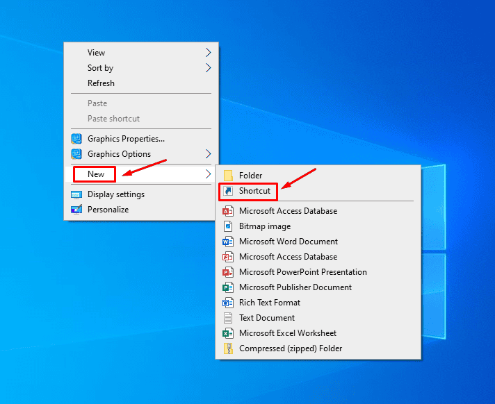Screen dimensions: 495x404
Task: Select Rich Text Format entry
Action: [x=270, y=303]
